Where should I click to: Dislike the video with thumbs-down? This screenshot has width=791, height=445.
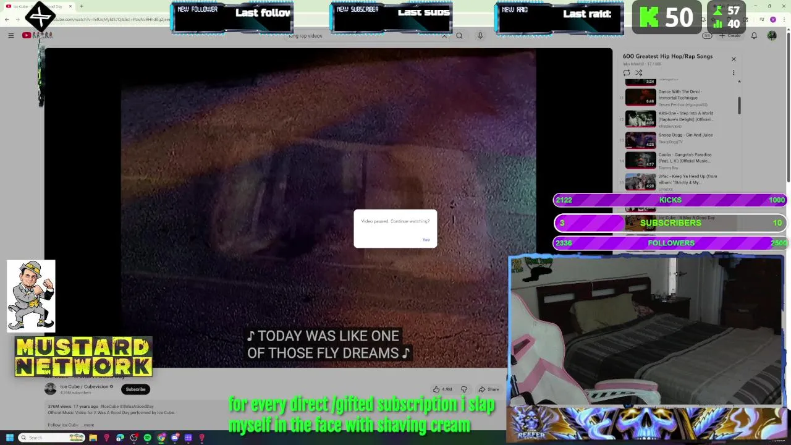[464, 389]
